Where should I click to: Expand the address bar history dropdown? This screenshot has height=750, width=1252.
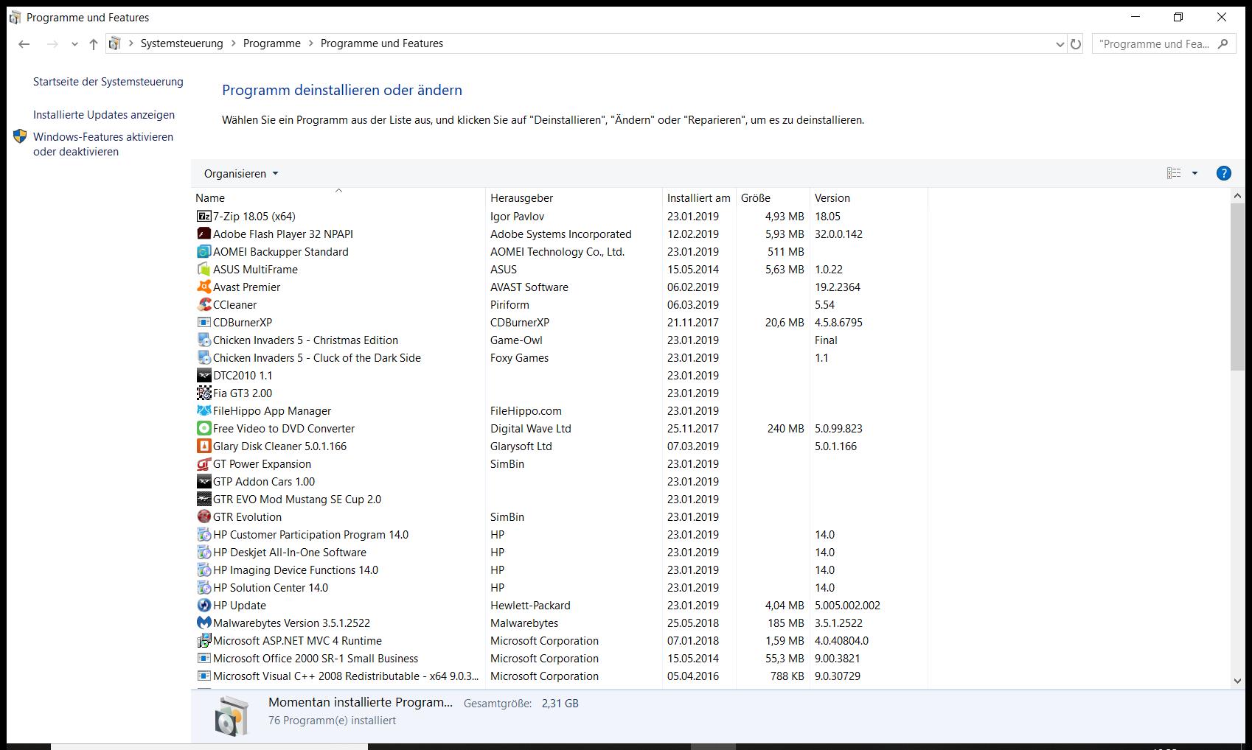[x=1060, y=44]
